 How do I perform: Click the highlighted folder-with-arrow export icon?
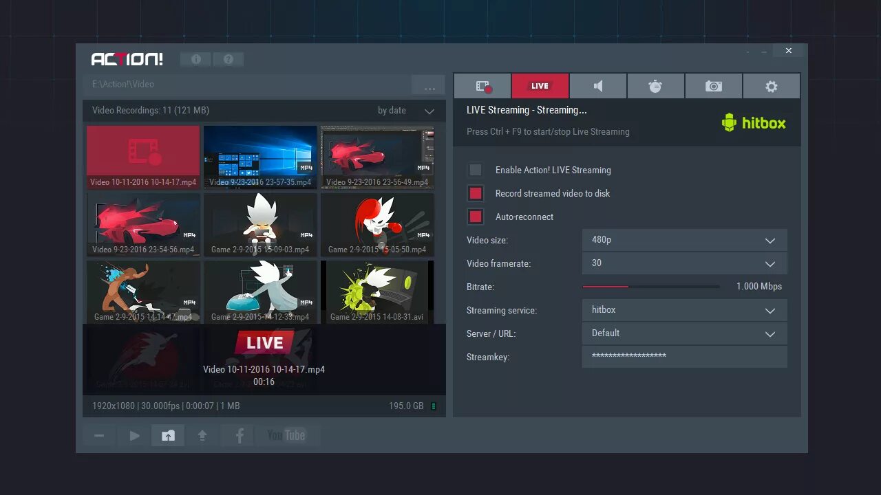168,435
